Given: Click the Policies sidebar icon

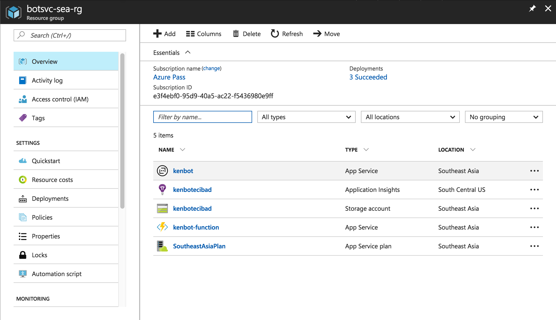Looking at the screenshot, I should click(x=23, y=217).
